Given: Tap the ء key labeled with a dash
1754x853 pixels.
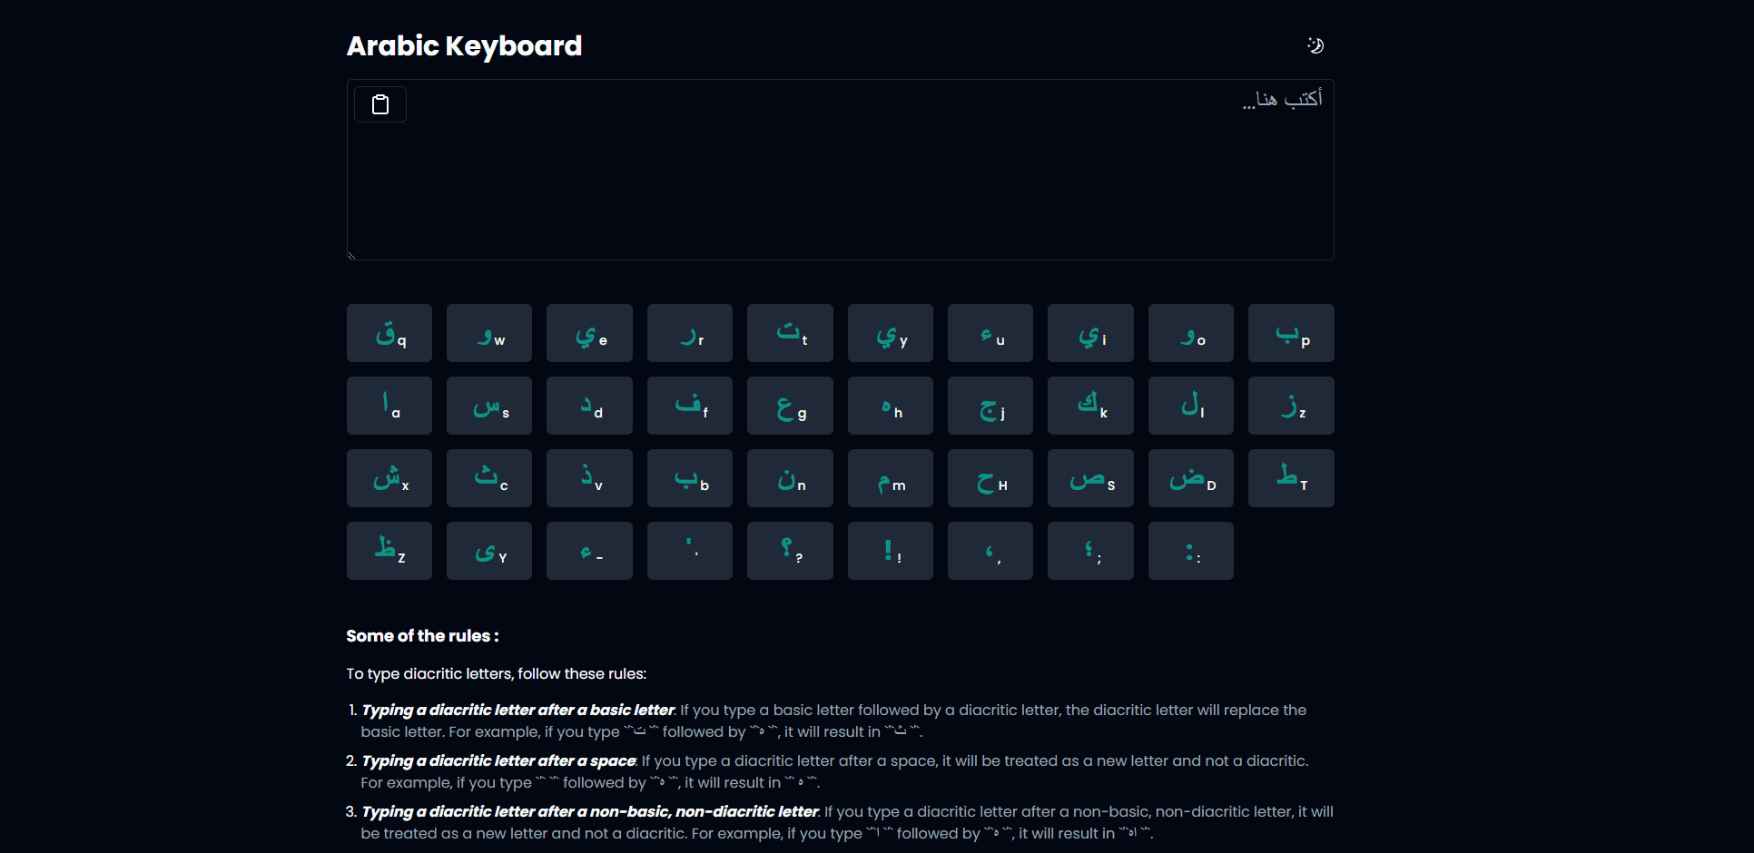Looking at the screenshot, I should [x=589, y=551].
